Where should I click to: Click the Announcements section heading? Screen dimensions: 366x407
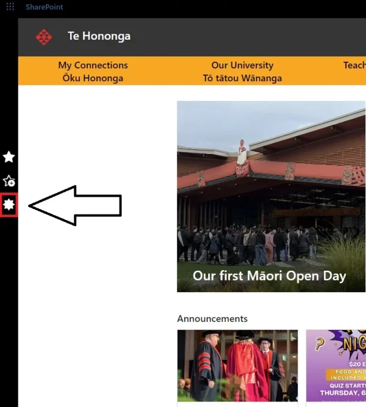(212, 318)
